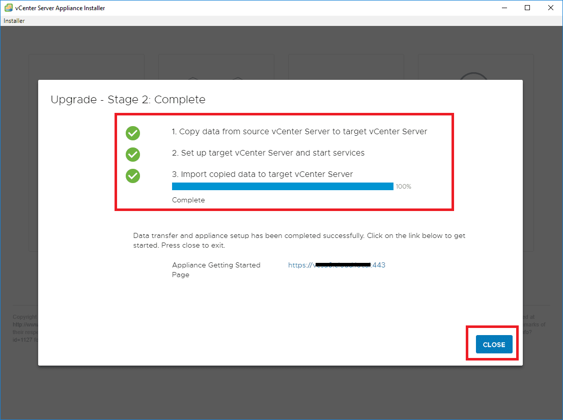Select the text '3. Import copied data to target vCenter Server'

263,174
